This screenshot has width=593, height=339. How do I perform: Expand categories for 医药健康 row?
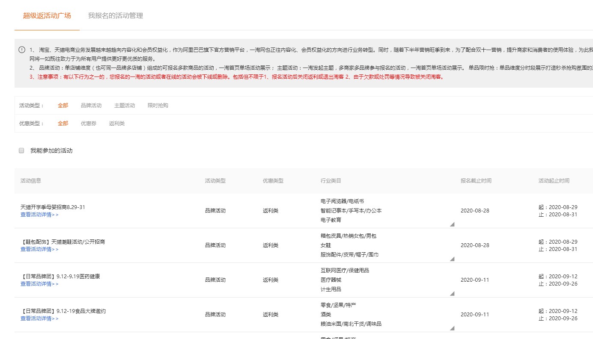click(451, 293)
